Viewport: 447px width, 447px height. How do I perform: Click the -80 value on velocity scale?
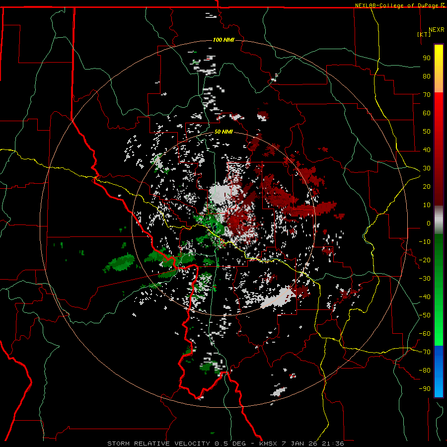tap(425, 371)
